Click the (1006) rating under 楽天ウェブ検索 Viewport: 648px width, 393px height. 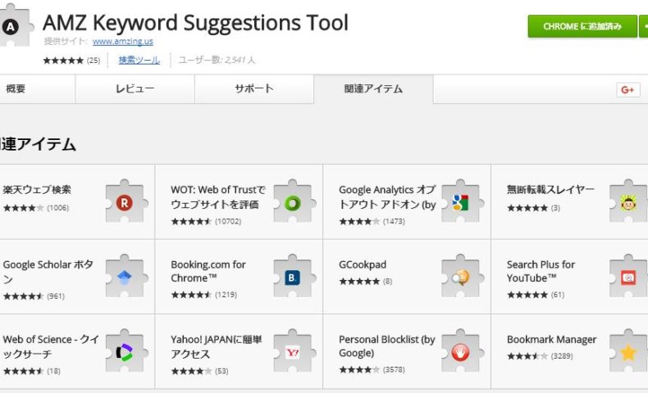(36, 208)
